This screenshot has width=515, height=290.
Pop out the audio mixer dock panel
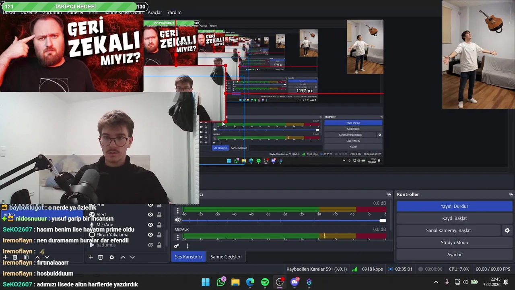(x=389, y=195)
